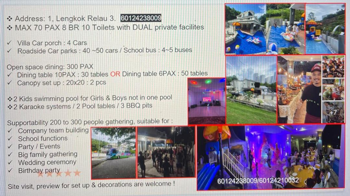Open the pool fountain and playground photo
Viewport: 350px width, 196px height.
pos(325,29)
